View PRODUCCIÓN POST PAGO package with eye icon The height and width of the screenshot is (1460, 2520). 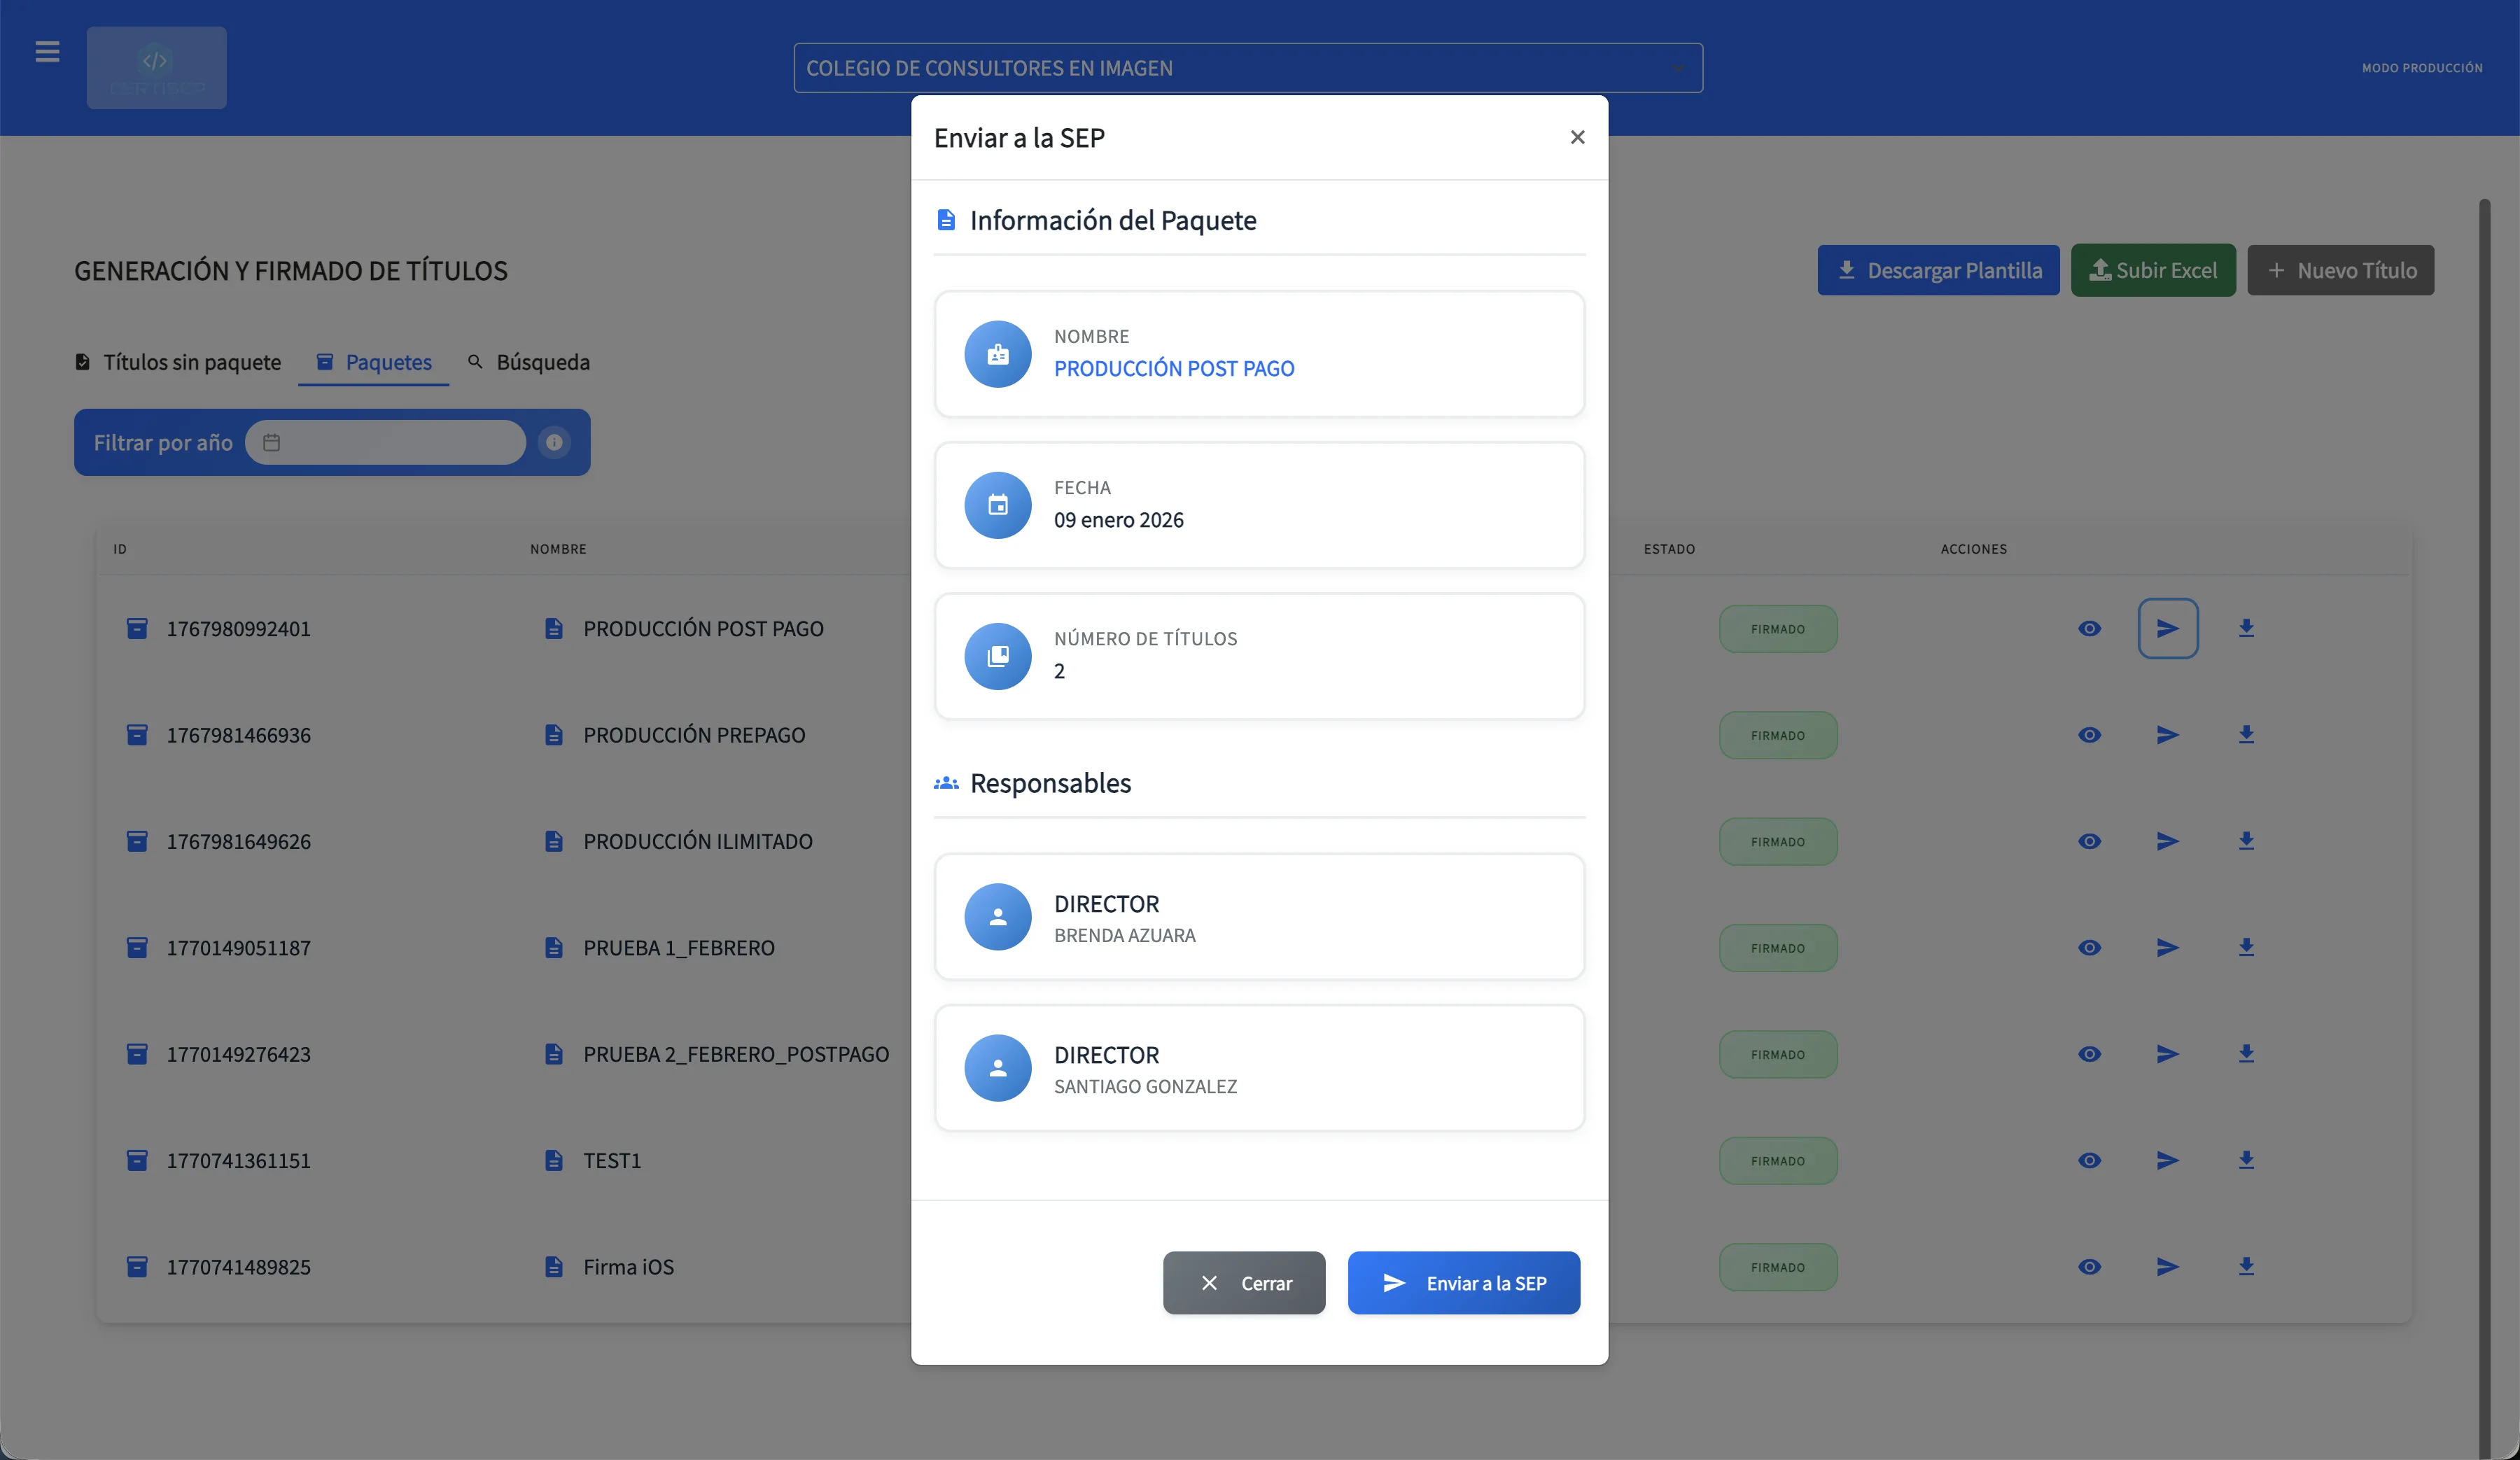tap(2089, 628)
